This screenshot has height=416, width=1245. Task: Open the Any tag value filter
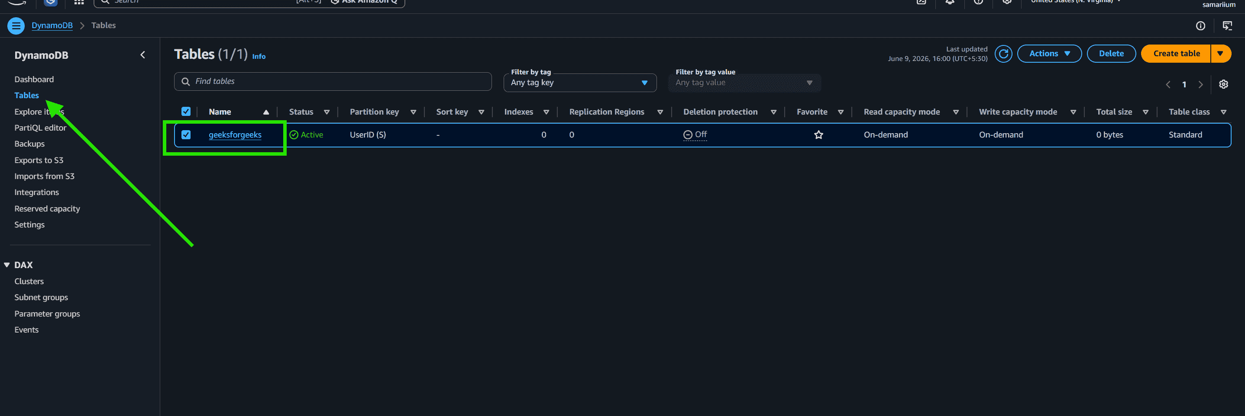(x=744, y=83)
